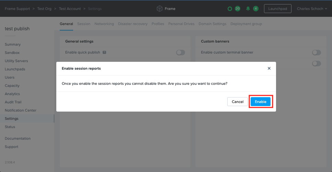Switch to the General tab
332x172 pixels.
[x=66, y=24]
